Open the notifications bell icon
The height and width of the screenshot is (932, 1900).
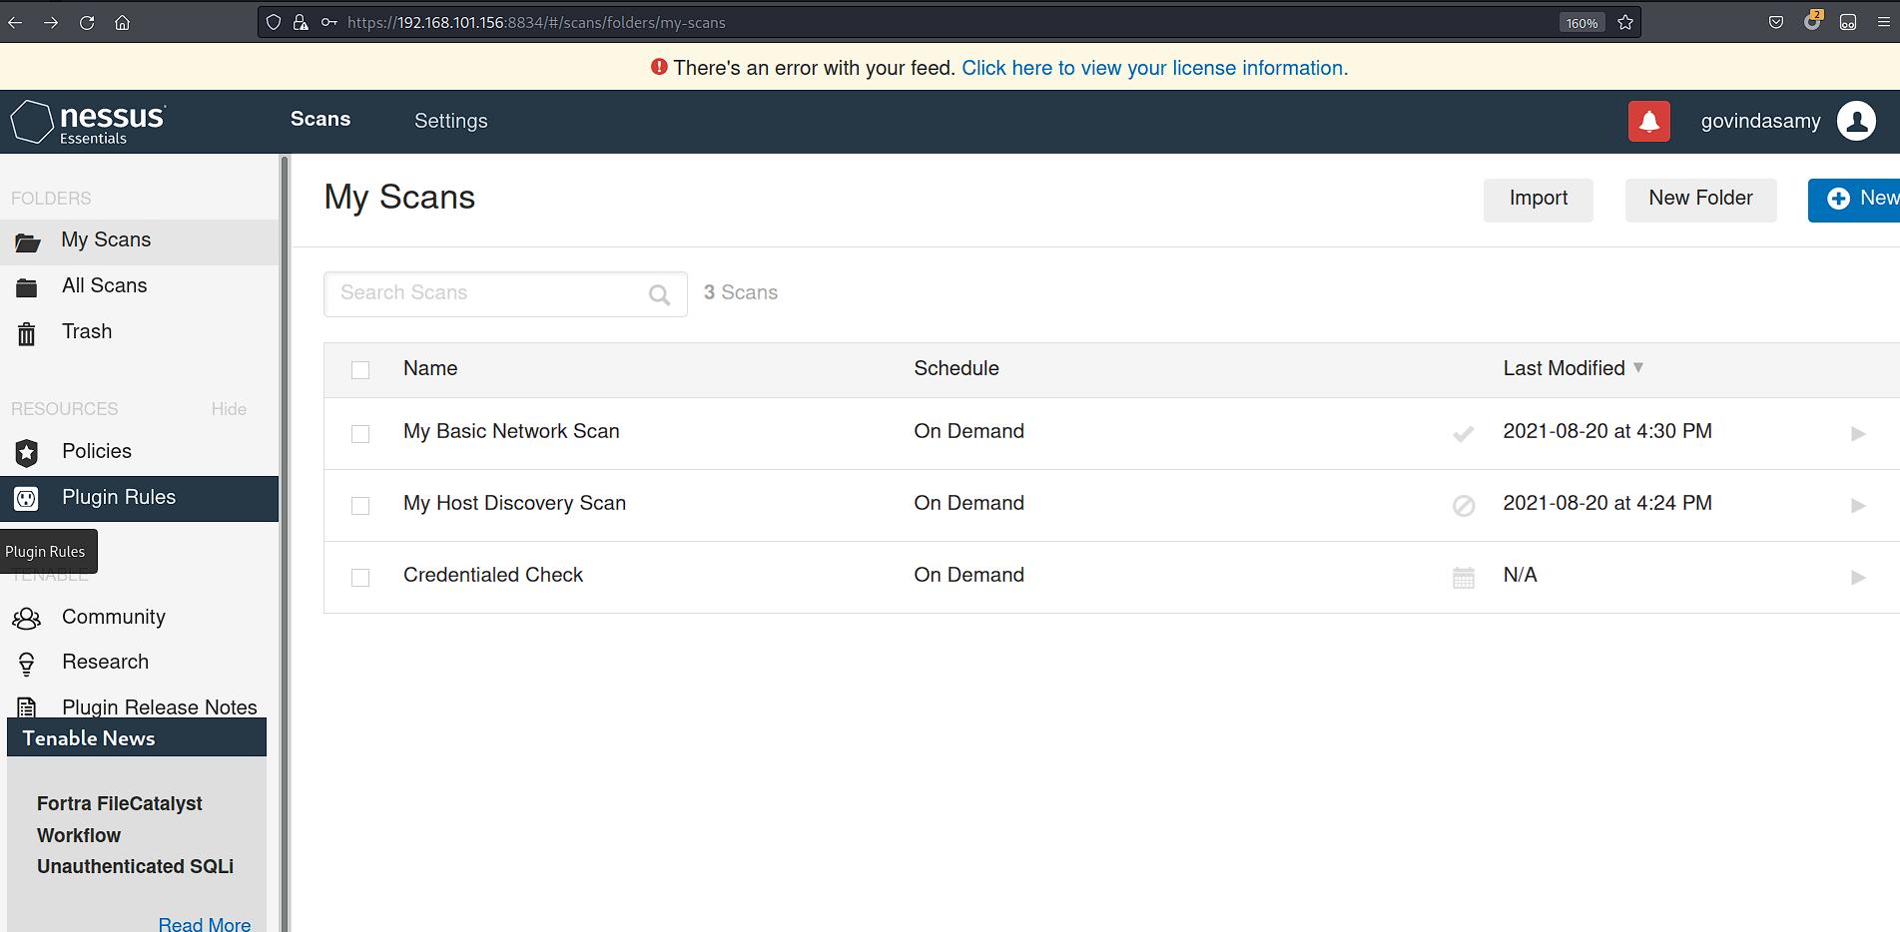1648,122
